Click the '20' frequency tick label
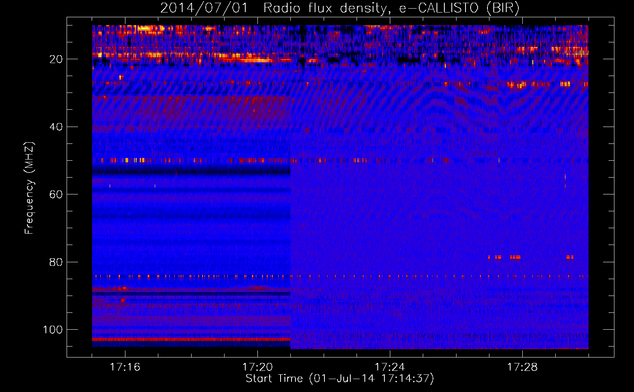 pos(56,59)
